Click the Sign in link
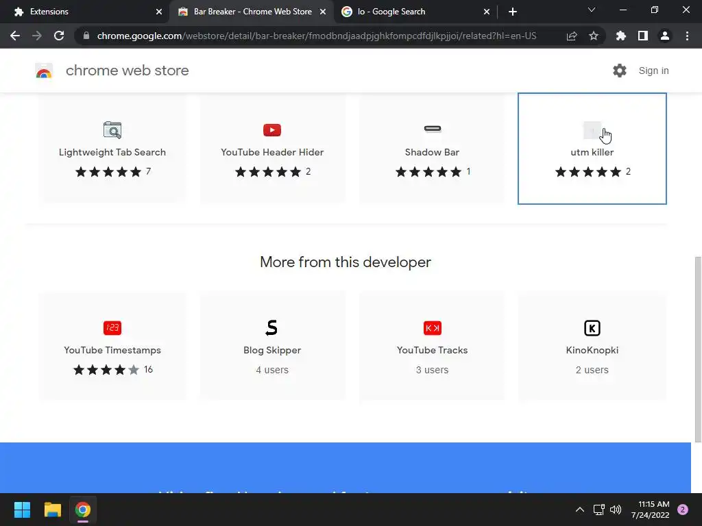Viewport: 702px width, 526px height. [653, 71]
